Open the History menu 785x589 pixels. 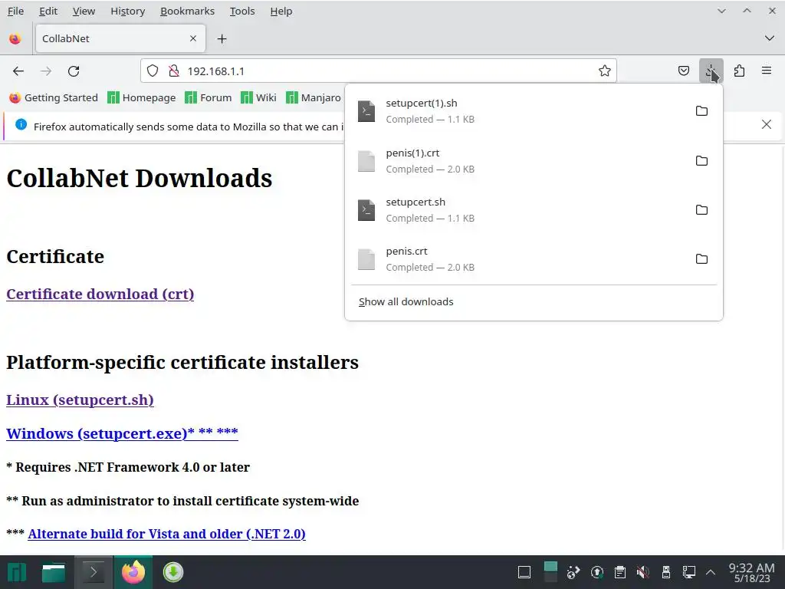coord(128,11)
